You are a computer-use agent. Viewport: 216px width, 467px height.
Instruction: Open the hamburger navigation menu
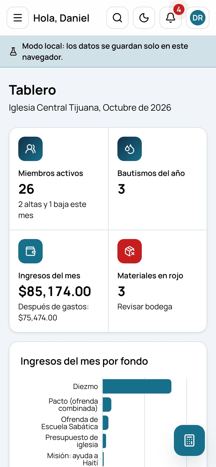click(x=18, y=18)
